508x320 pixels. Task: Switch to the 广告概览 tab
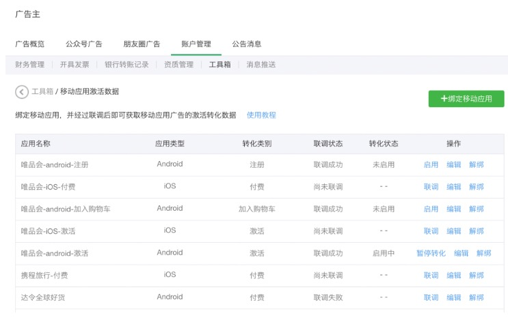tap(30, 44)
